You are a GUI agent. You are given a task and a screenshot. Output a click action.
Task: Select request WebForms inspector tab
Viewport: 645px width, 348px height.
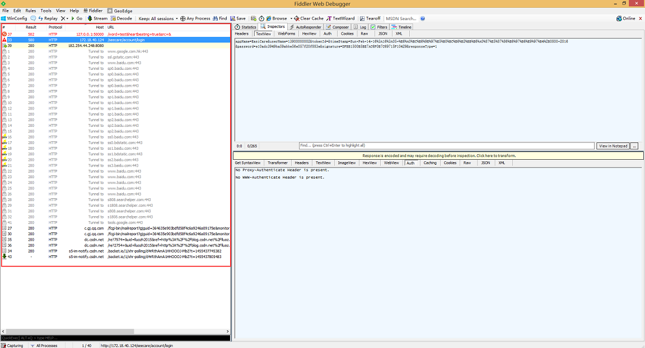click(286, 34)
